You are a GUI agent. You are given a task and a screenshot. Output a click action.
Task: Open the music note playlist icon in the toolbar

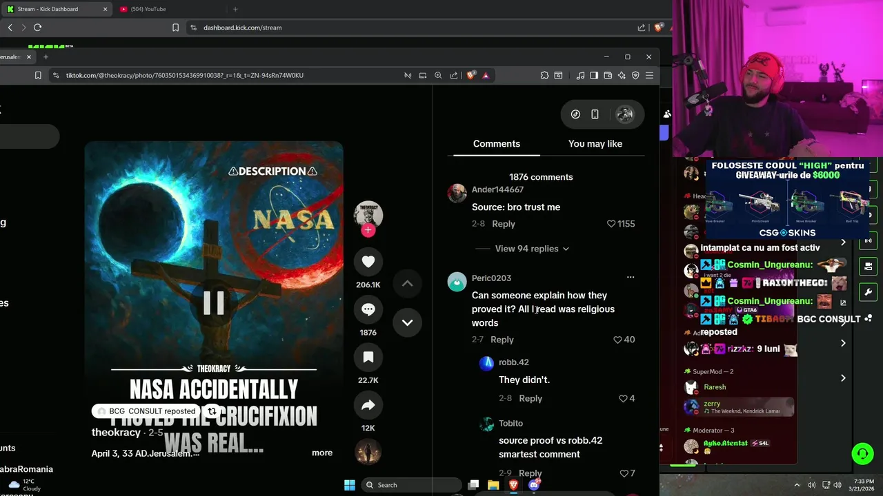[580, 75]
